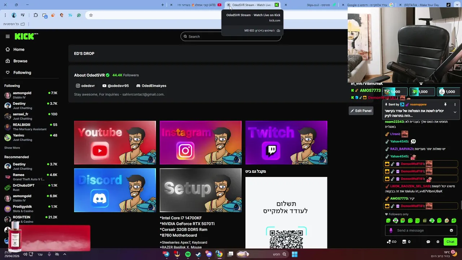Open asmongold channel under Following
462x260 pixels.
[x=31, y=95]
